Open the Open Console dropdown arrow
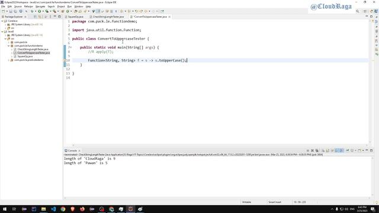The image size is (379, 213). [x=363, y=150]
